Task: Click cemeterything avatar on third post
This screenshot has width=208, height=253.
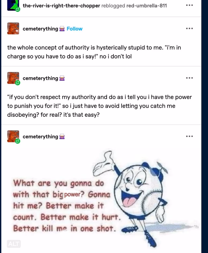Action: point(13,136)
